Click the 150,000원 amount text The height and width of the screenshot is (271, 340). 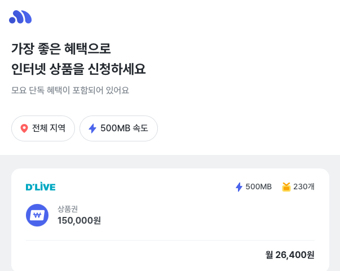[x=79, y=220]
